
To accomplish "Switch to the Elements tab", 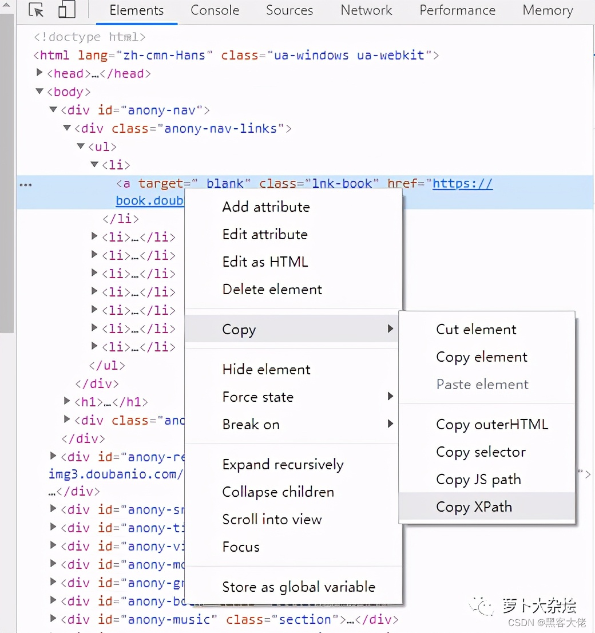I will pyautogui.click(x=136, y=10).
